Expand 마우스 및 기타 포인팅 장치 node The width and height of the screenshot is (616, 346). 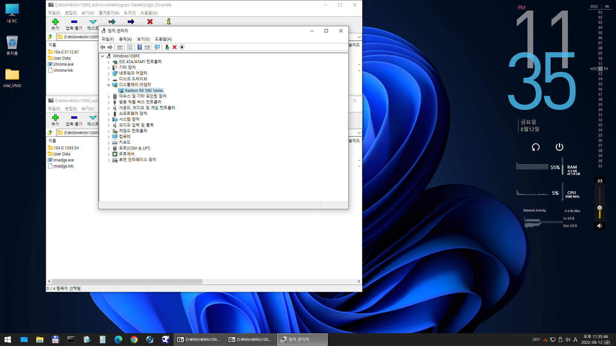tap(108, 96)
